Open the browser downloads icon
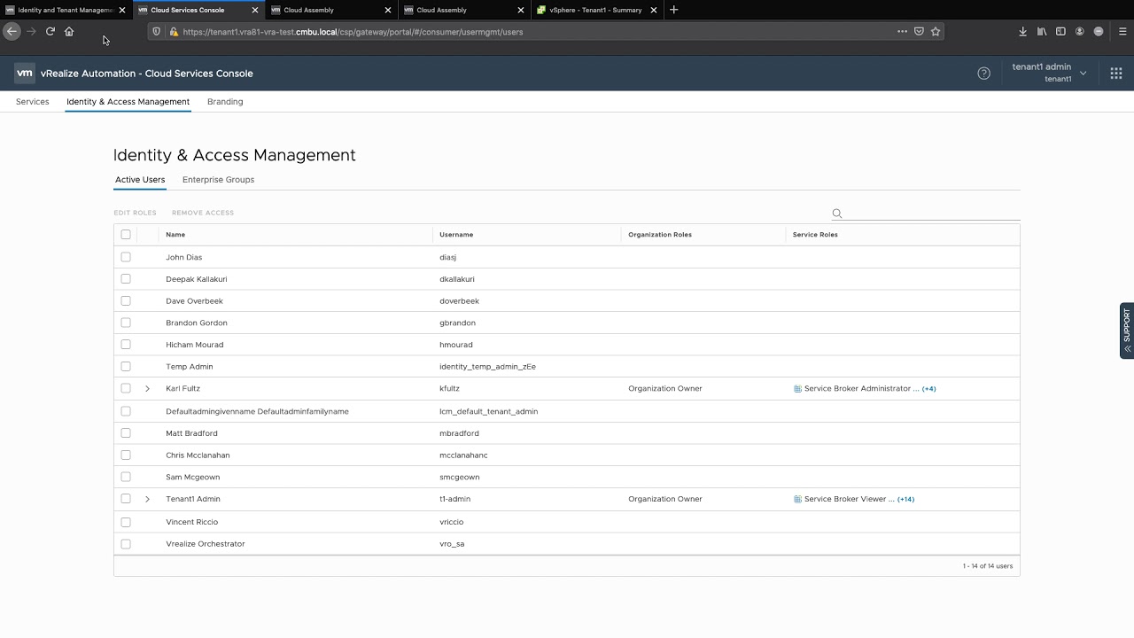 [1022, 31]
